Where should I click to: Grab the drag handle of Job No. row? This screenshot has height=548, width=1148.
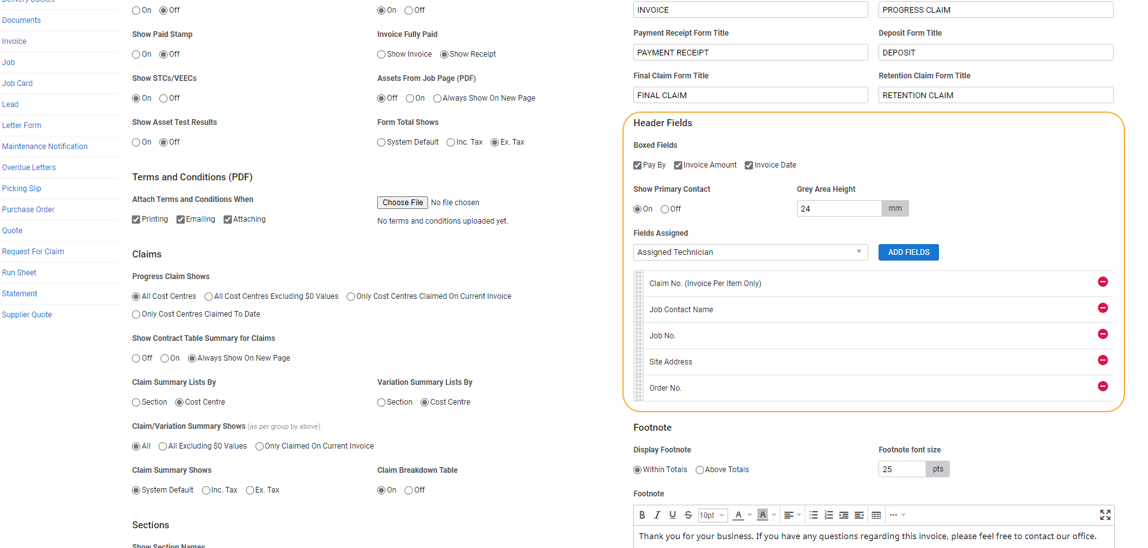pos(638,336)
